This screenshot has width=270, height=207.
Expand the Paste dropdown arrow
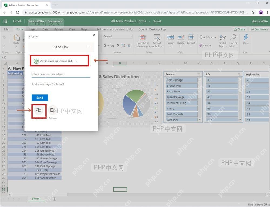[16, 46]
